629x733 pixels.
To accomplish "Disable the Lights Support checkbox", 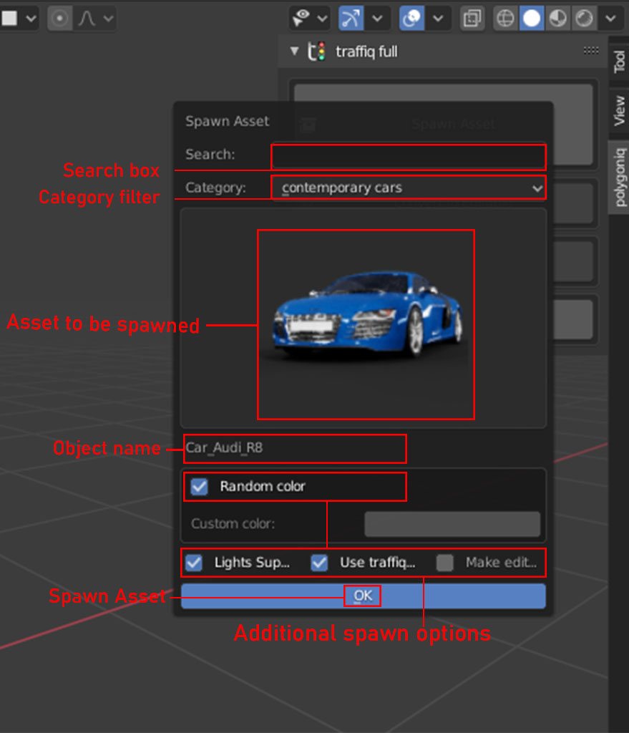I will (x=193, y=563).
